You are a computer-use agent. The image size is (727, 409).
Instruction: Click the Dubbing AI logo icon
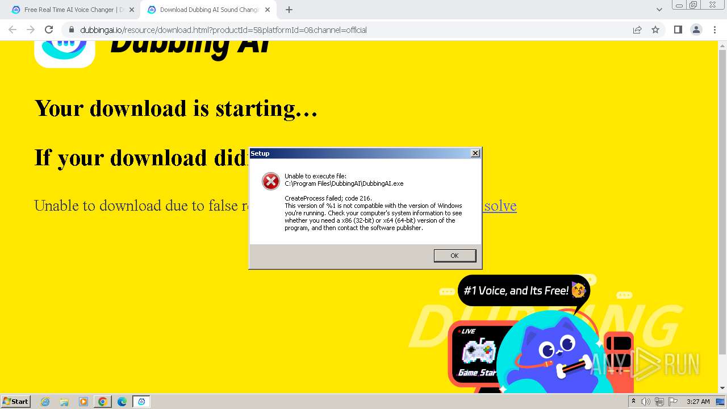click(64, 54)
